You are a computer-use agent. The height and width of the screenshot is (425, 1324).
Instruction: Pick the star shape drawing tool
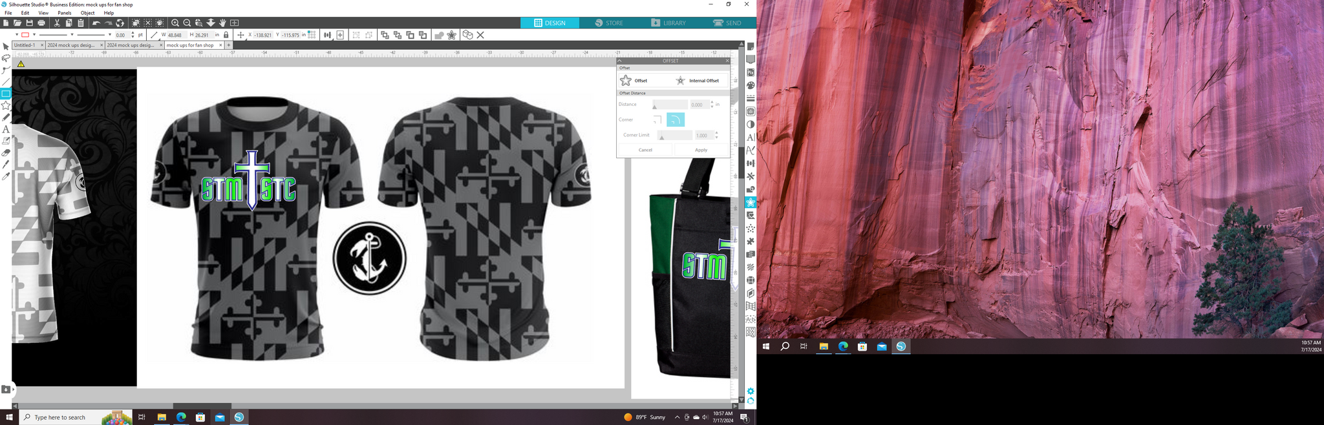point(6,105)
